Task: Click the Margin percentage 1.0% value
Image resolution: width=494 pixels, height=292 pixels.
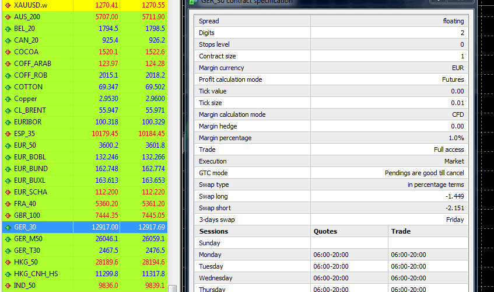Action: click(x=456, y=138)
